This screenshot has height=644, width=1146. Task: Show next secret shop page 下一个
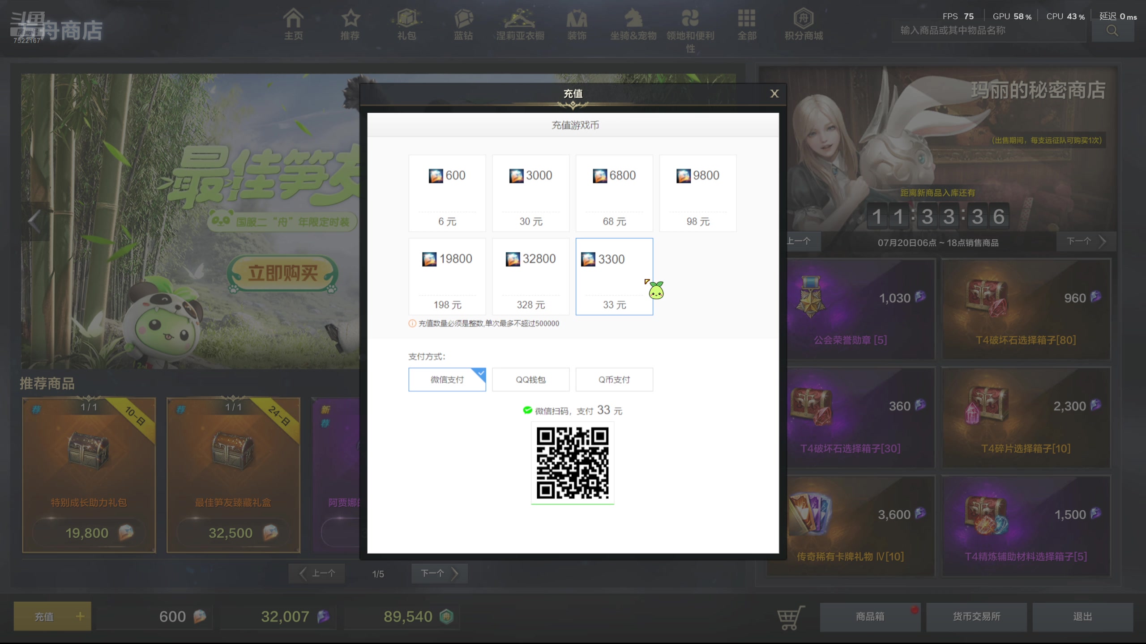click(1086, 241)
